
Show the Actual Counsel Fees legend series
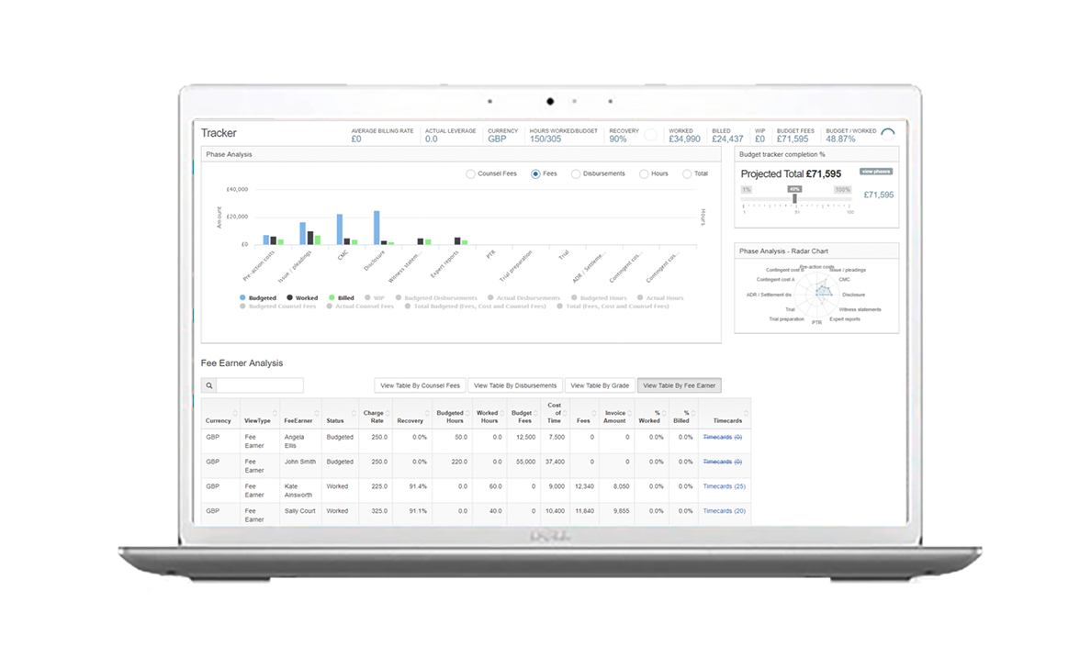click(360, 306)
